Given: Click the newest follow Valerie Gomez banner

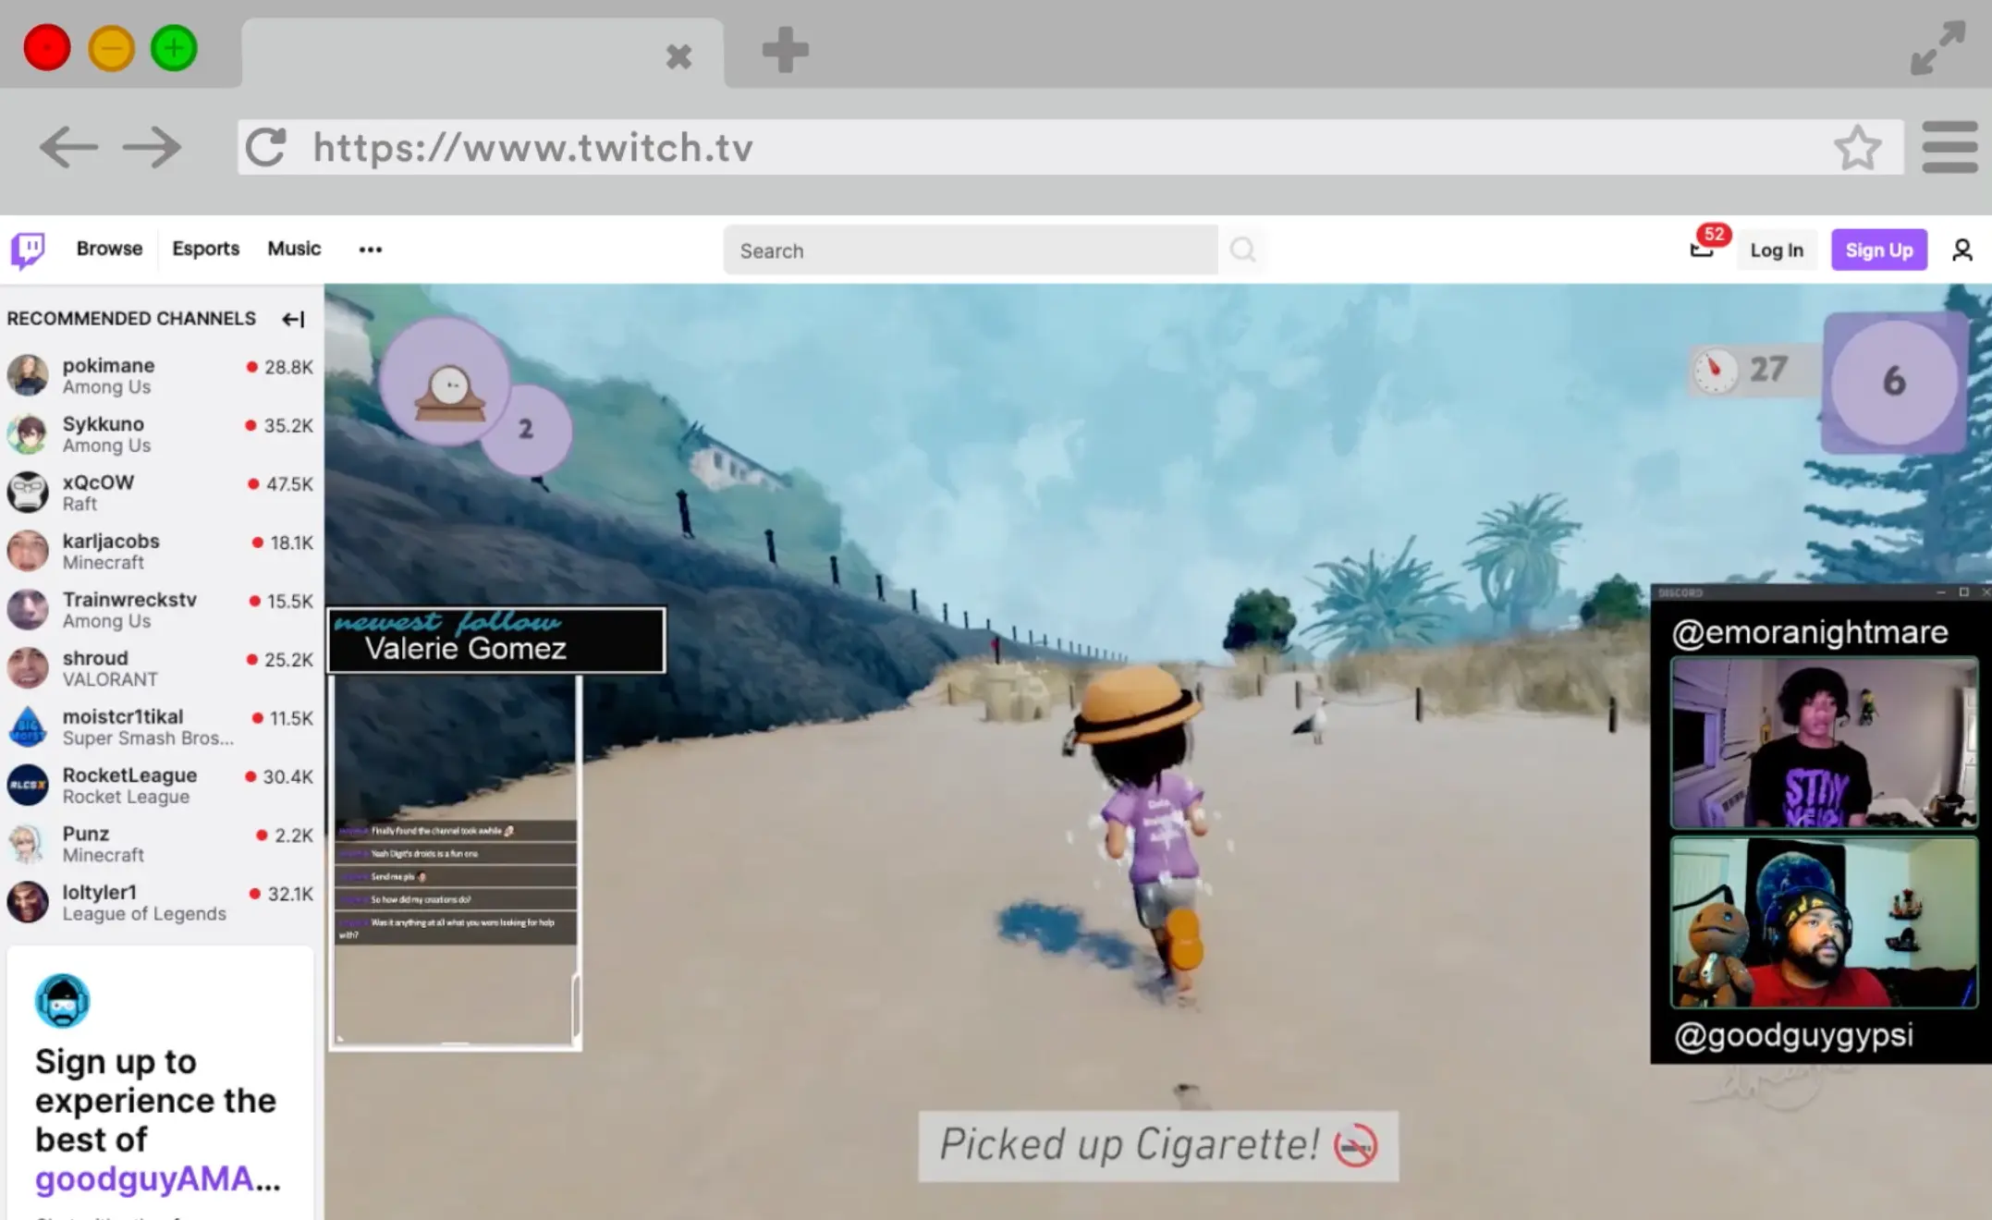Looking at the screenshot, I should (496, 640).
